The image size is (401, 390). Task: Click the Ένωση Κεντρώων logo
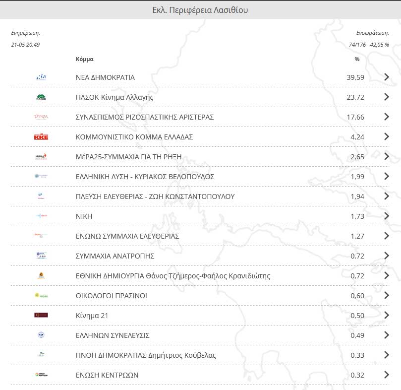coord(41,375)
